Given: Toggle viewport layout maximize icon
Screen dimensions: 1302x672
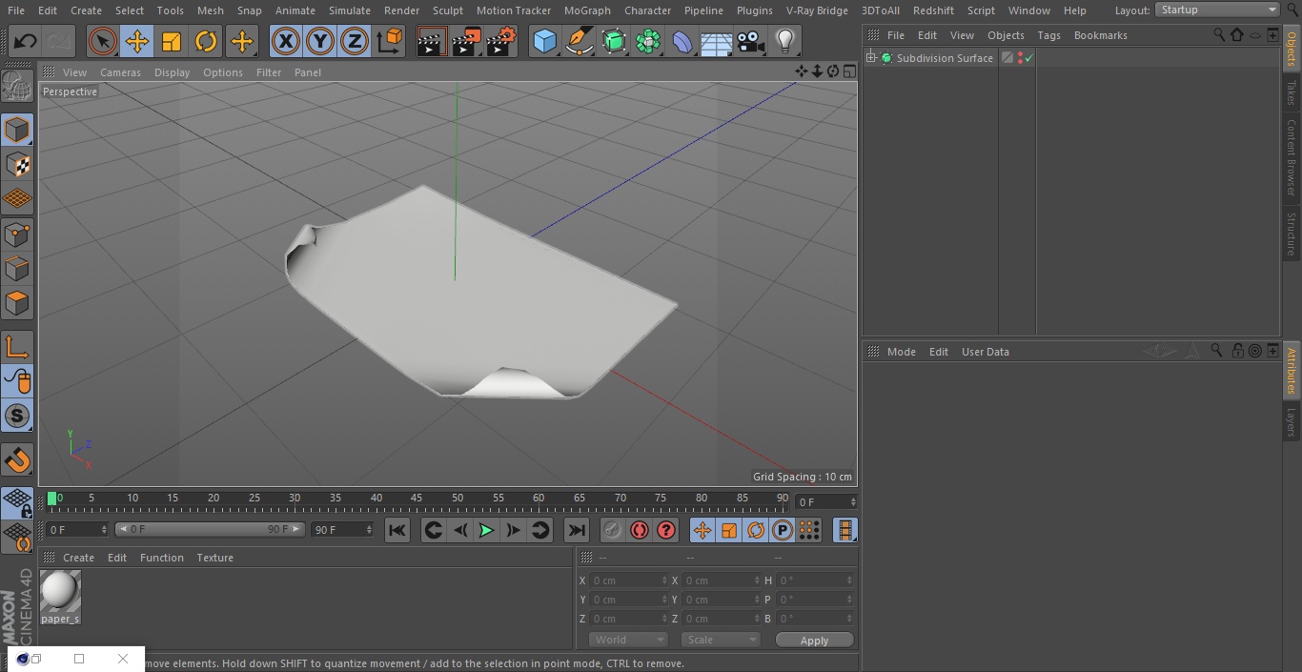Looking at the screenshot, I should (x=848, y=71).
